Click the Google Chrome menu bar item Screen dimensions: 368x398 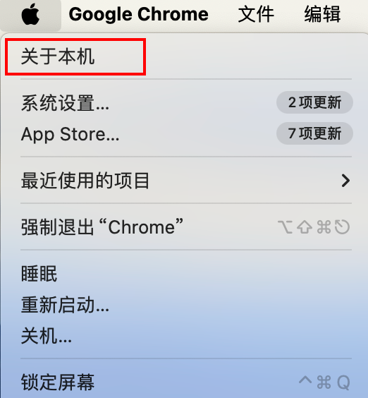138,14
